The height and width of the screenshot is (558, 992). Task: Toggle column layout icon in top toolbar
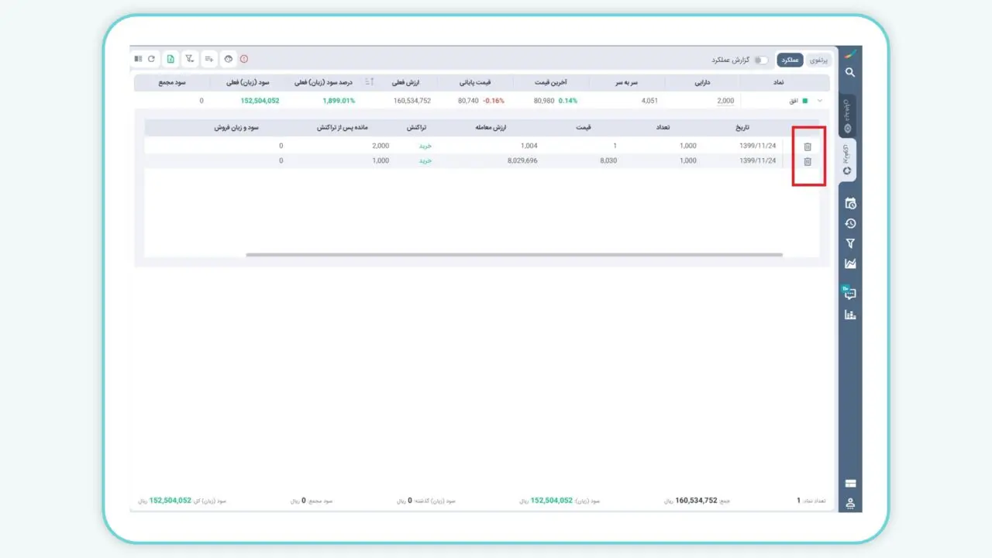(x=138, y=59)
